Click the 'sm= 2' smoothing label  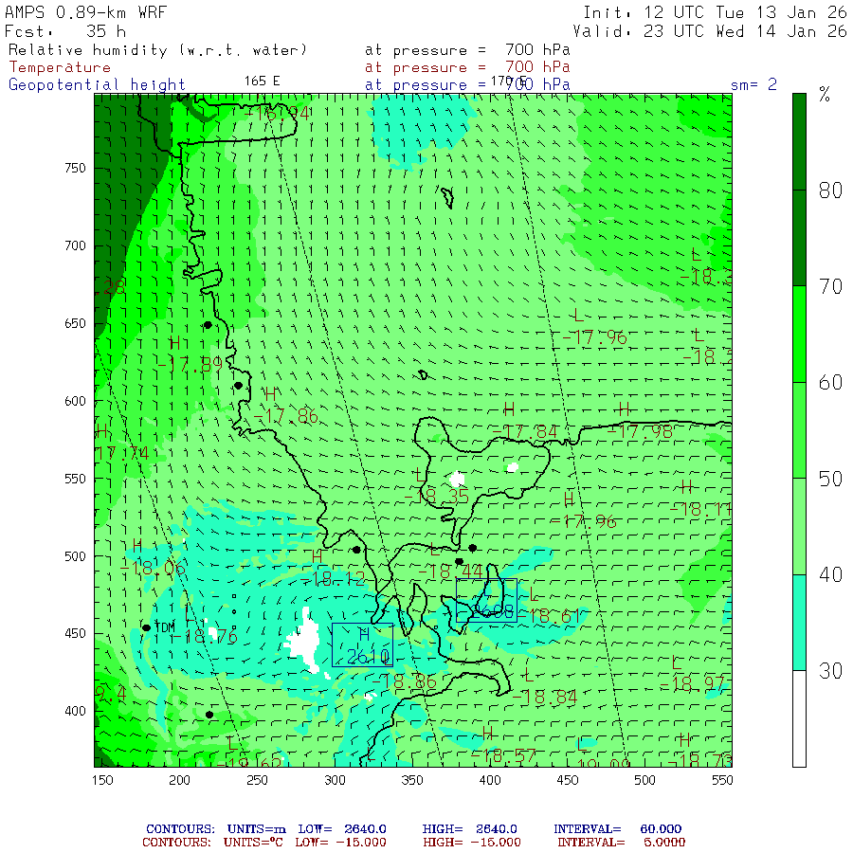(x=753, y=85)
